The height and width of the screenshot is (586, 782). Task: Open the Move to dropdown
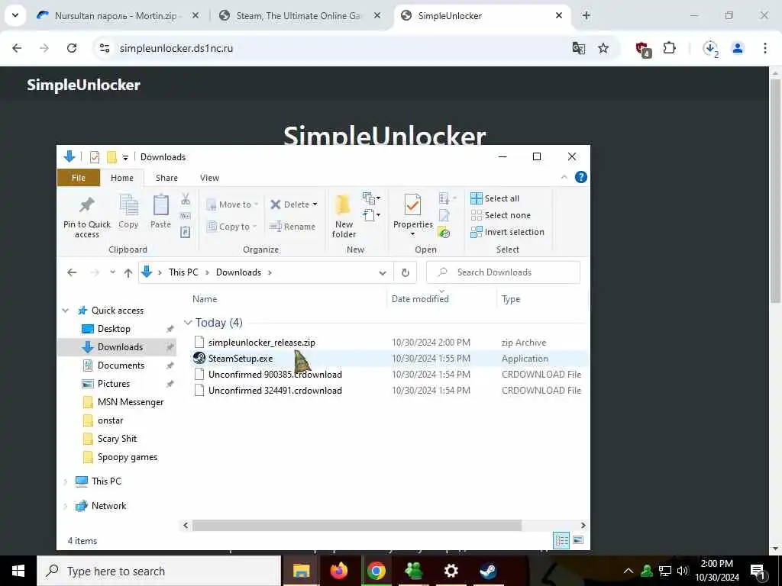(x=232, y=204)
